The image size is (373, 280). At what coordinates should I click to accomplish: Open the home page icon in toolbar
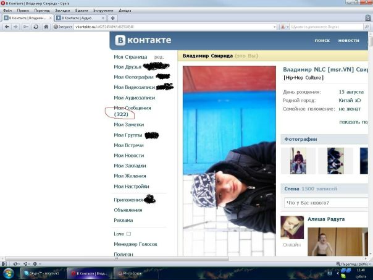tap(46, 27)
